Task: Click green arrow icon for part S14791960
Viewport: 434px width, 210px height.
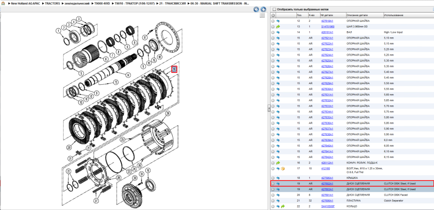Action: [278, 26]
